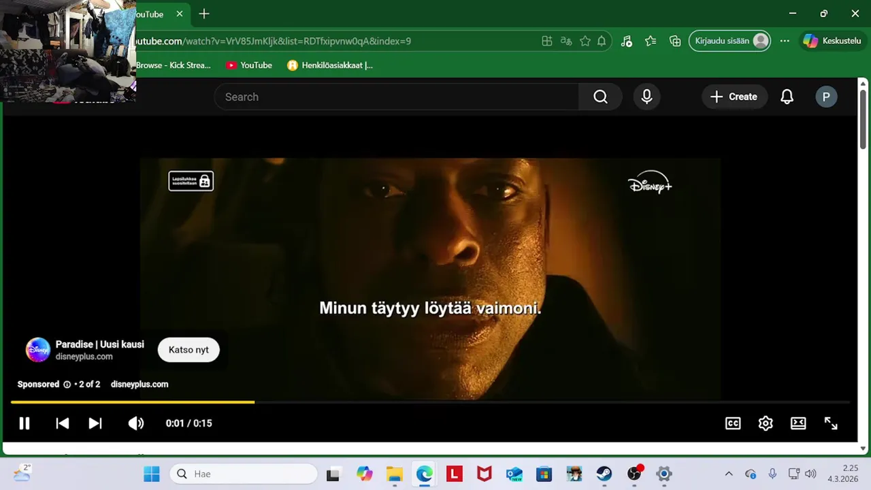Viewport: 871px width, 490px height.
Task: Open Copilot Keskustelu button
Action: [832, 41]
